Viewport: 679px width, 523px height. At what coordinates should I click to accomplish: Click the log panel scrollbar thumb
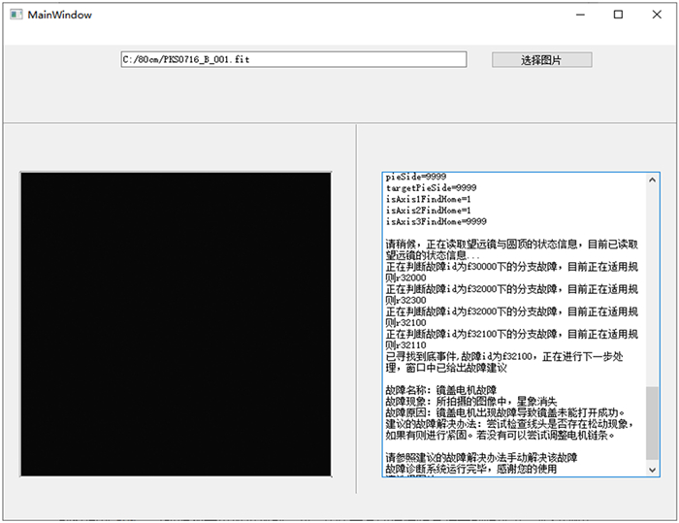(652, 423)
